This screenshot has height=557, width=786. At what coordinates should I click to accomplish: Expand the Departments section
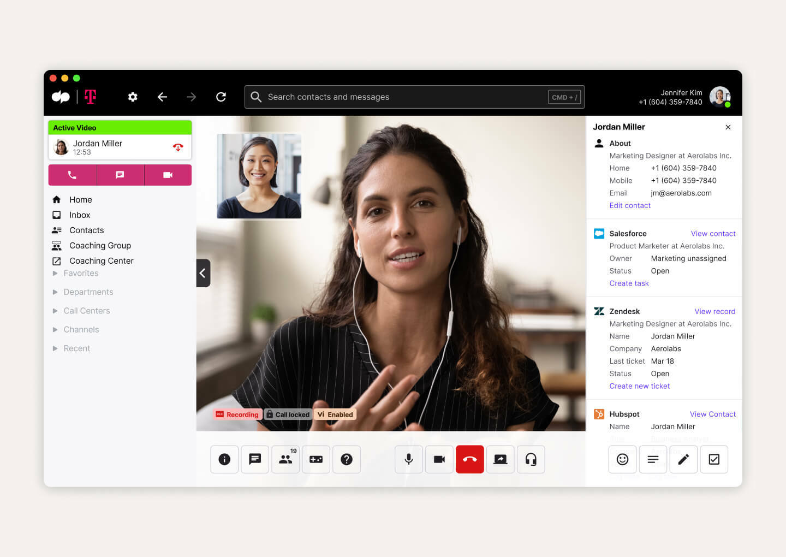[82, 292]
